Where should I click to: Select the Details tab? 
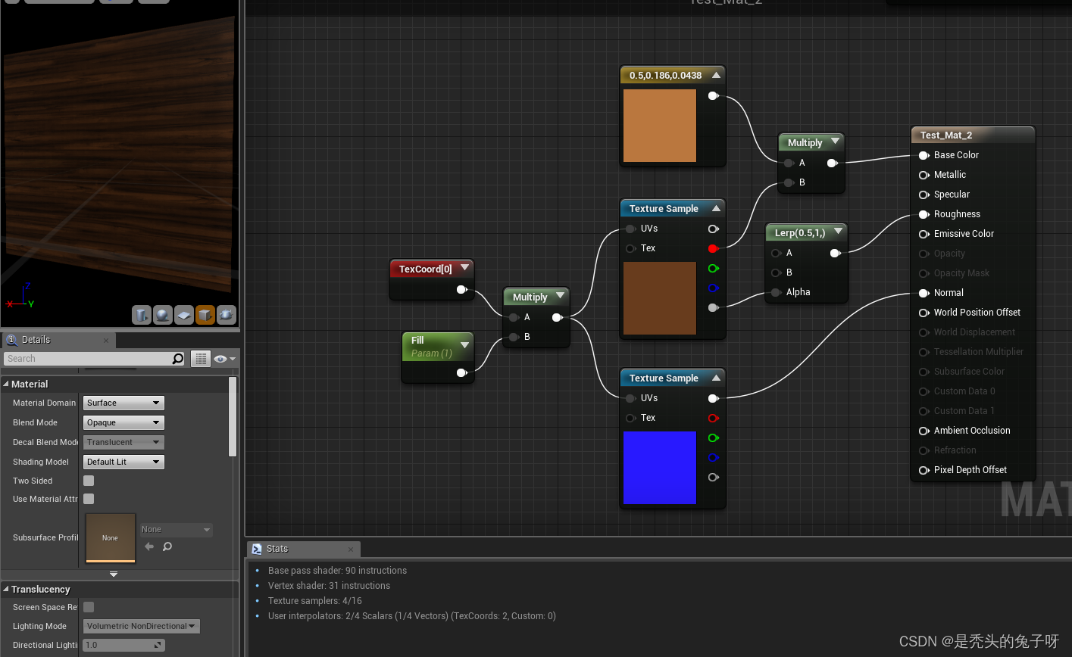pyautogui.click(x=34, y=340)
